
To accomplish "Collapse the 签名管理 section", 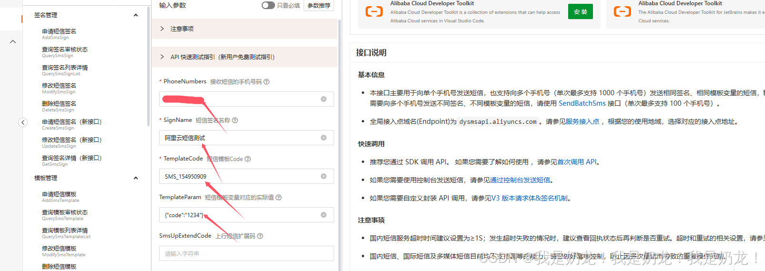I will [136, 15].
